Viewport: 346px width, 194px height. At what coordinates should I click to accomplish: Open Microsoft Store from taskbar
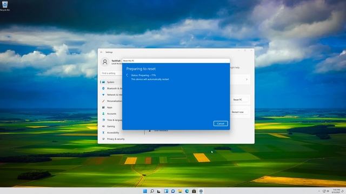click(x=194, y=191)
